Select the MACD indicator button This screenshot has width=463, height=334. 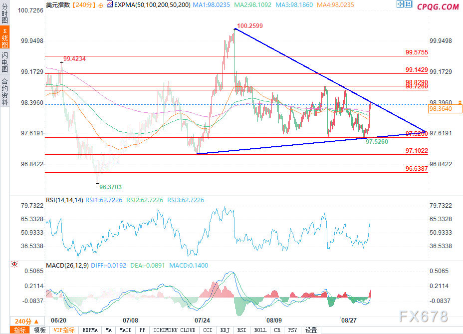tap(126, 330)
